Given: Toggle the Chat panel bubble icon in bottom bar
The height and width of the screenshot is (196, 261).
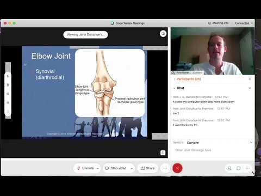Looking at the screenshot, I should tap(239, 168).
